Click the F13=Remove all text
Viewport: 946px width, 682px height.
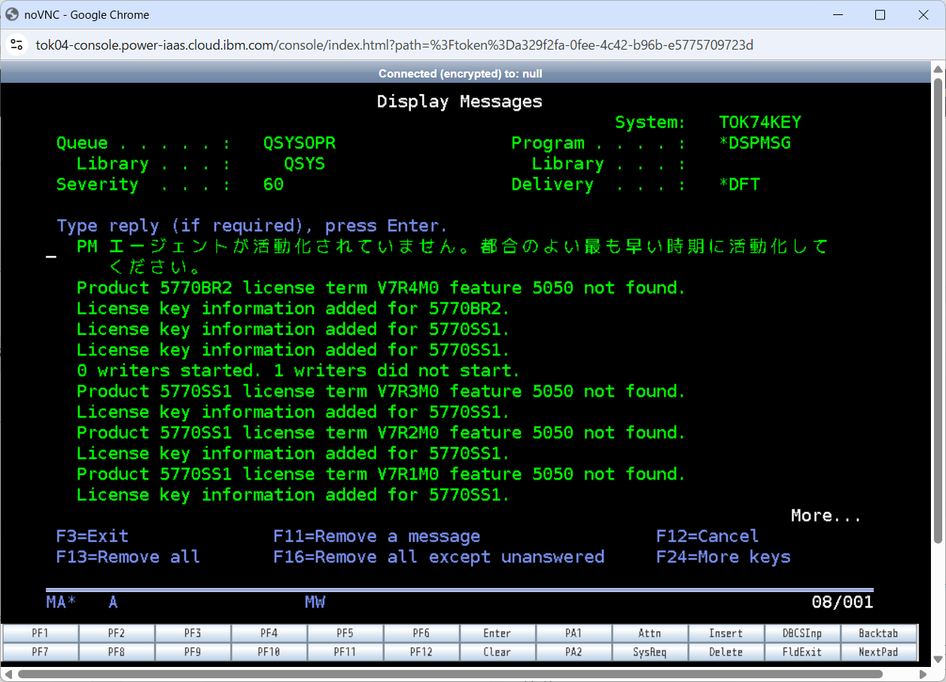click(x=128, y=557)
